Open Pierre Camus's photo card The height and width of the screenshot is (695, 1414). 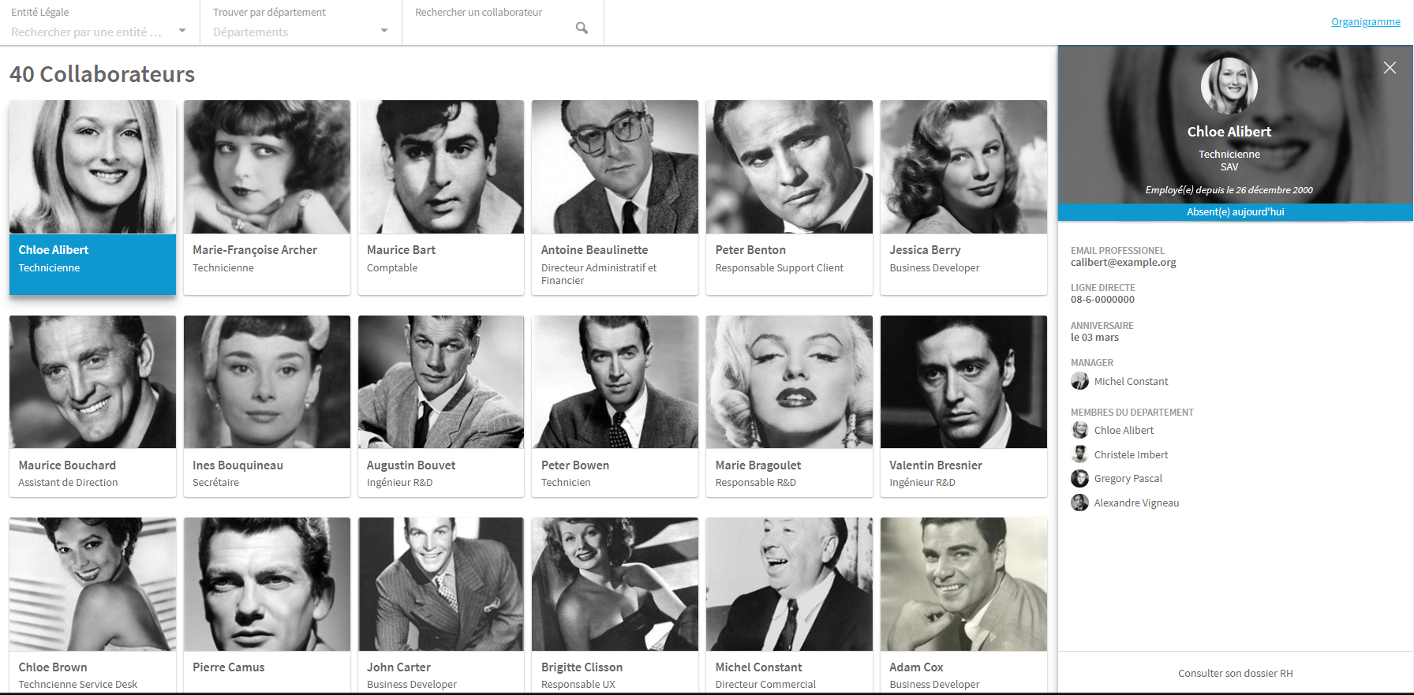(267, 605)
